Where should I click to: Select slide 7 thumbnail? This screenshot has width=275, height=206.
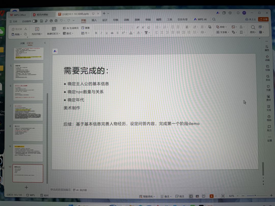(x=28, y=112)
